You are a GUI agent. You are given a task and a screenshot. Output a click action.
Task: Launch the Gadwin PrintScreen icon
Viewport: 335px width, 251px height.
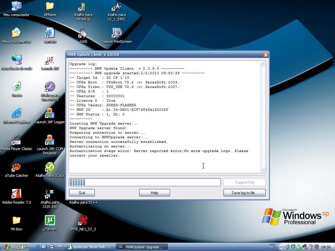tap(117, 36)
